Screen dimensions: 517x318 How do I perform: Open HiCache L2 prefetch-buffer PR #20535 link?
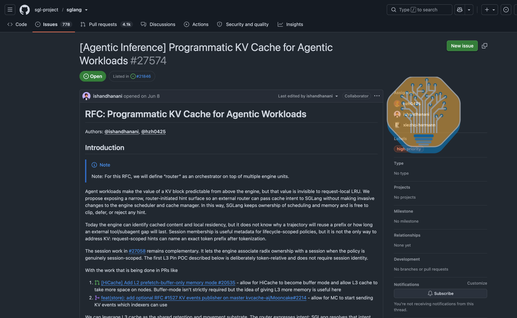pyautogui.click(x=168, y=283)
